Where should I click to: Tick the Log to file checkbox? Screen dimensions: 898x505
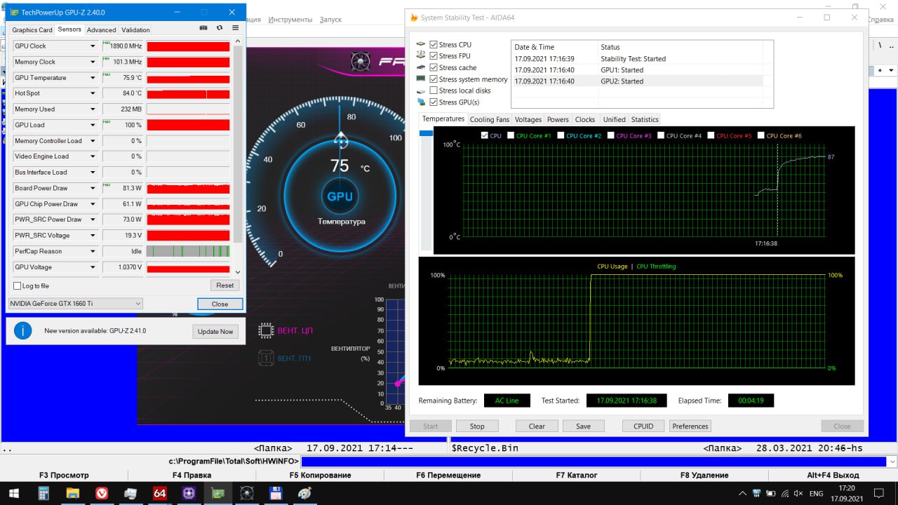coord(18,286)
